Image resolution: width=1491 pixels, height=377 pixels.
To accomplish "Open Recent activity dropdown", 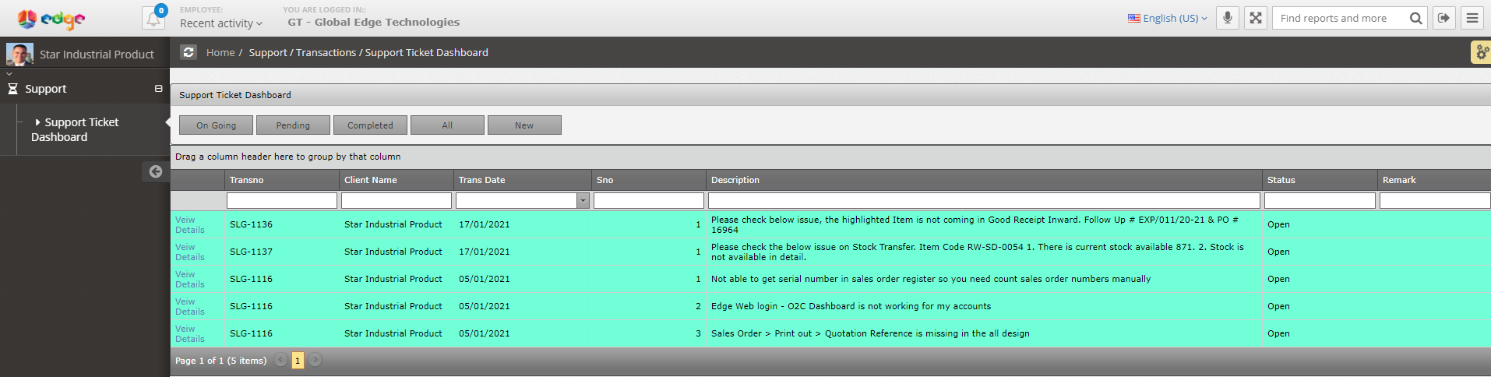I will [x=221, y=23].
